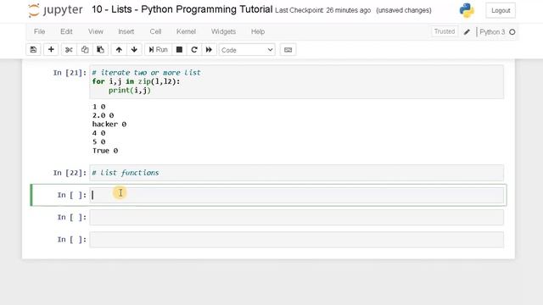The image size is (543, 305).
Task: Click the second empty code cell
Action: click(296, 218)
